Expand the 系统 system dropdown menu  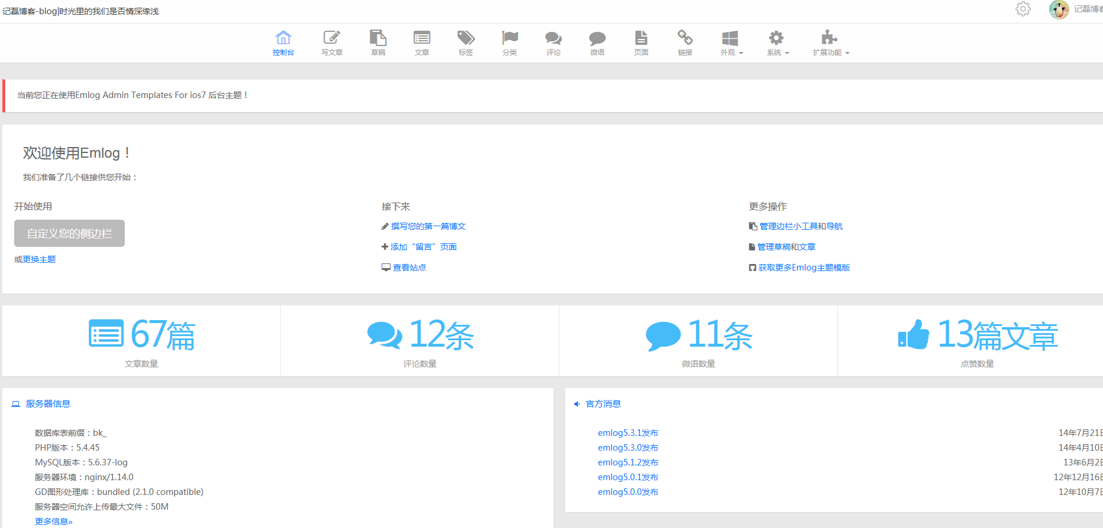[x=777, y=43]
